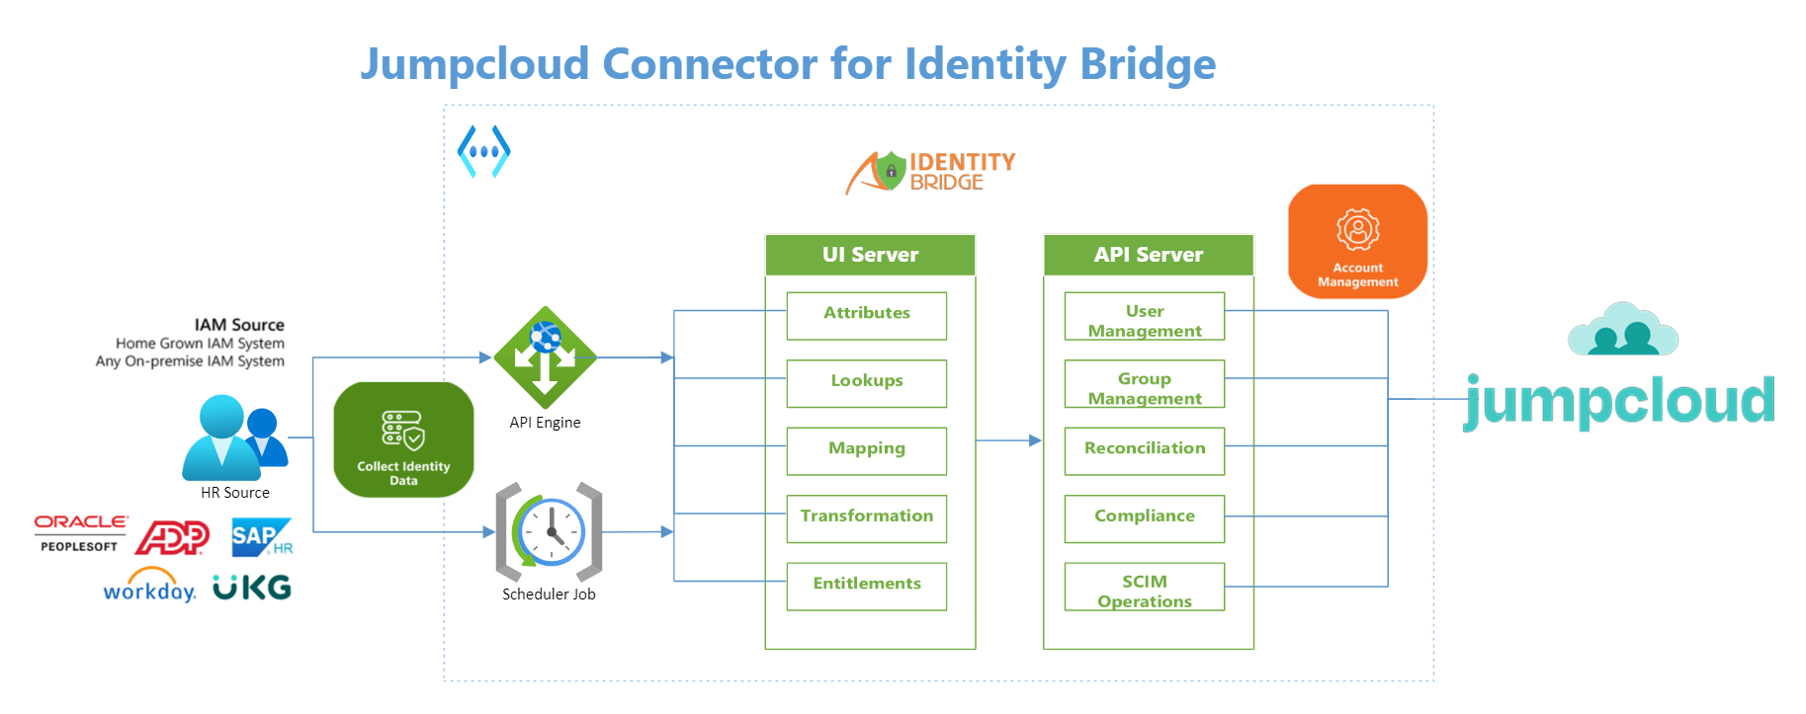The image size is (1806, 714).
Task: Click the SAP HR logo
Action: [262, 537]
